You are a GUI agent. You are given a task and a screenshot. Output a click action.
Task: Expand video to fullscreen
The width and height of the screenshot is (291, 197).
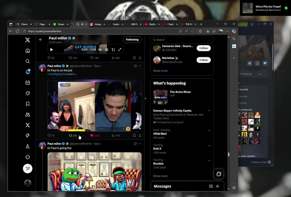120,50
